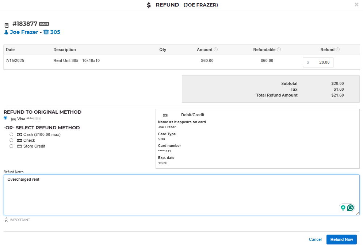Click the PAID status badge
This screenshot has height=247, width=363.
[x=44, y=24]
